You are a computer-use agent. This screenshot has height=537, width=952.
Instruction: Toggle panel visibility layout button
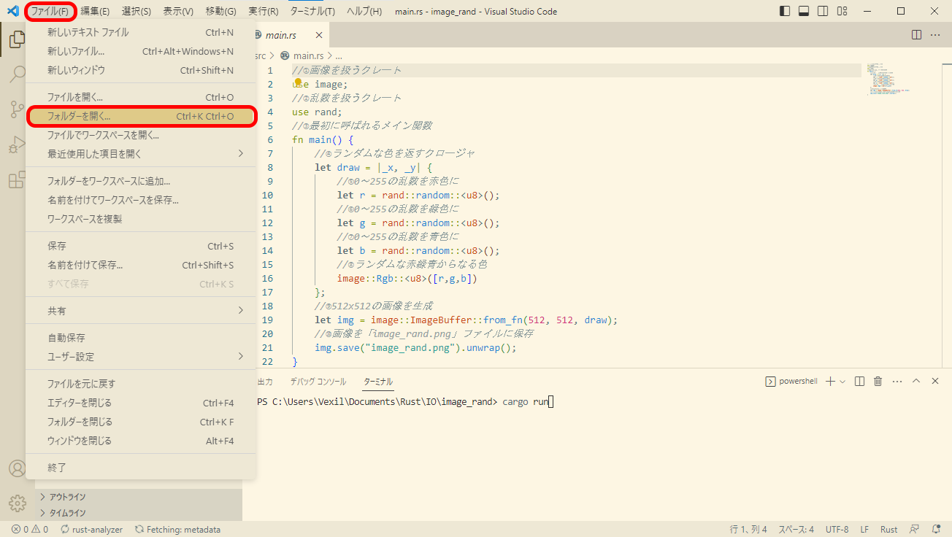click(x=804, y=11)
